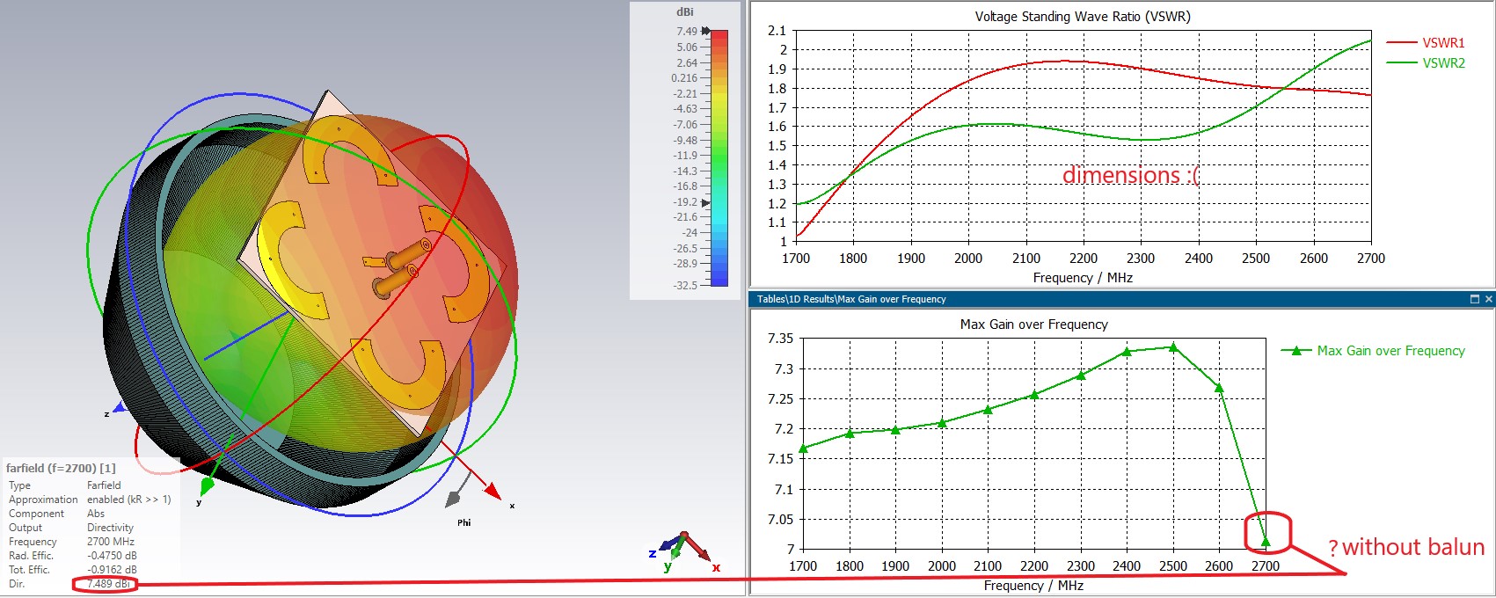Click the circled Dir. 7.489 dBi value

(x=107, y=584)
